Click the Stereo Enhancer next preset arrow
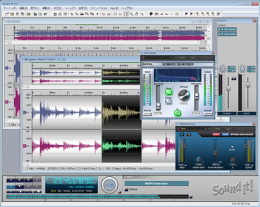Screen dimensions: 260x207 coord(208,128)
